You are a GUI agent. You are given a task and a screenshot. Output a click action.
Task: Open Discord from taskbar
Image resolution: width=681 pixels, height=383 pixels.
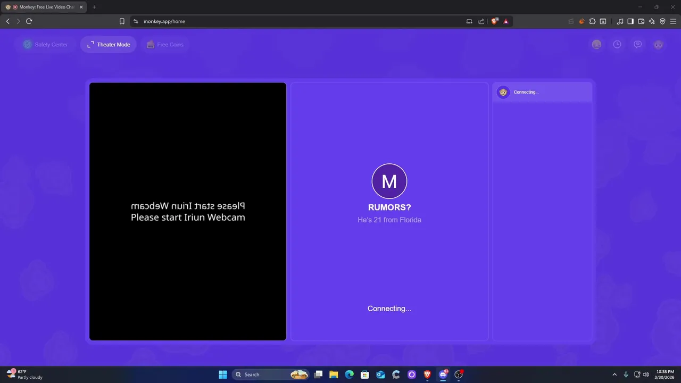coord(443,374)
